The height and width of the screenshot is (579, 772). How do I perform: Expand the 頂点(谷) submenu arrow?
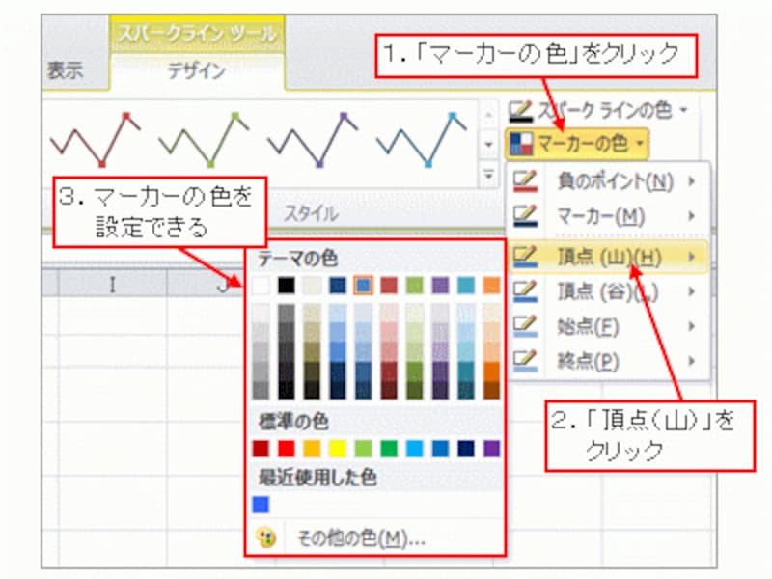pos(692,291)
